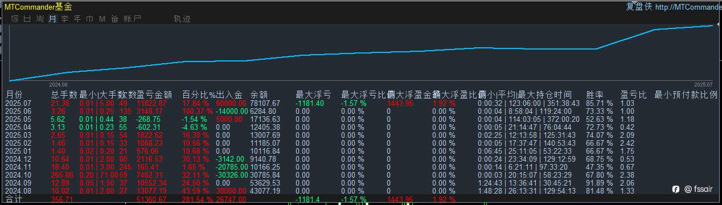Open the 币 currency tab
The width and height of the screenshot is (722, 205).
(90, 19)
